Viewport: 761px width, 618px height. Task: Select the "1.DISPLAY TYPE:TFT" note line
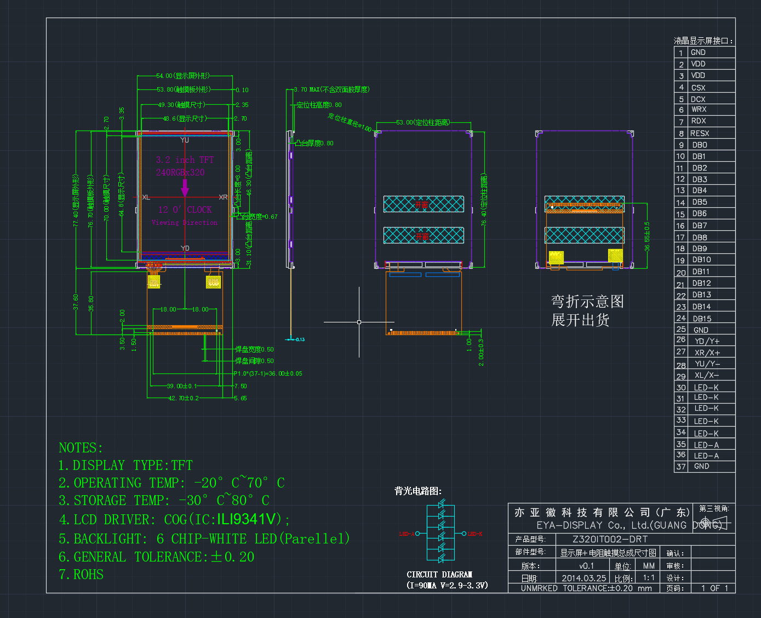coord(125,466)
